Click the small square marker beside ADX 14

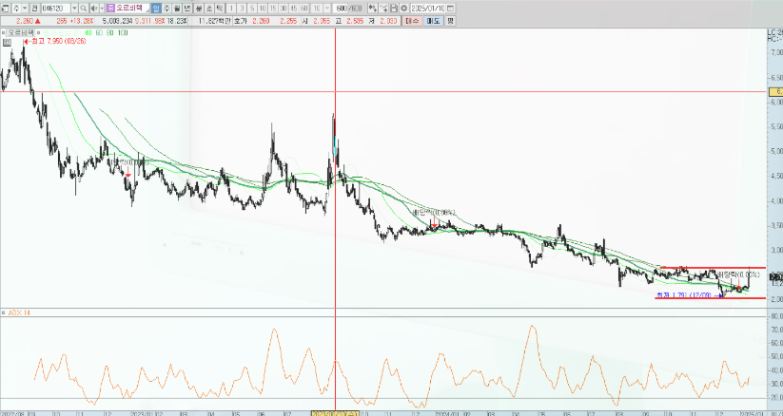point(4,312)
